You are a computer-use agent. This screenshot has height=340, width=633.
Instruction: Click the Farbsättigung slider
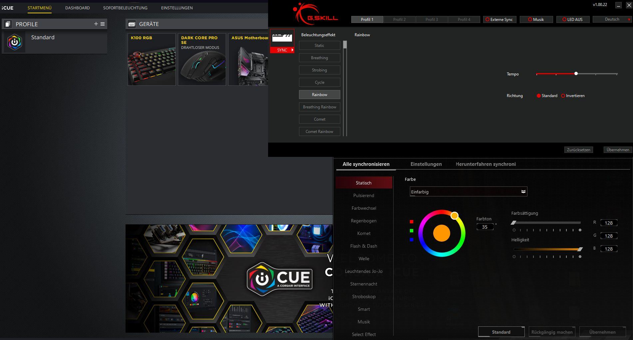[x=547, y=223]
